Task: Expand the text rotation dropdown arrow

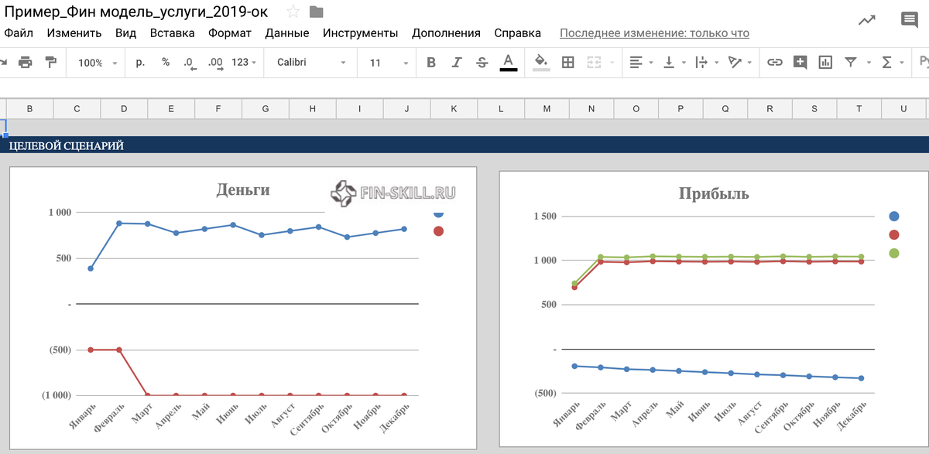Action: 750,63
